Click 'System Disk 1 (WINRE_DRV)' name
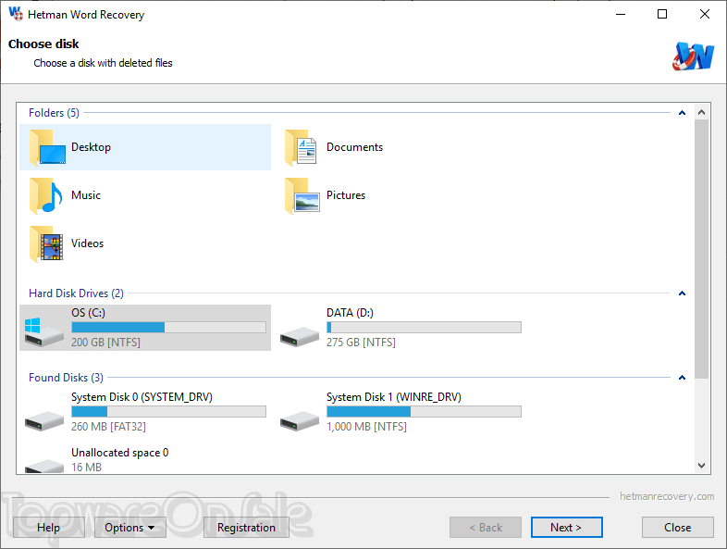 [394, 397]
